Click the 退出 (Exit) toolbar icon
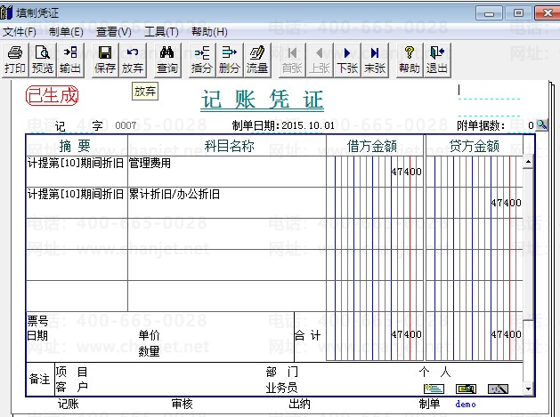560x417 pixels. 437,60
